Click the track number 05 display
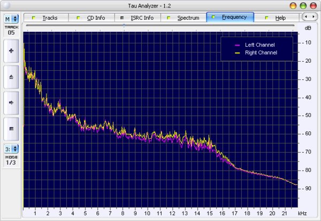Image resolution: width=321 pixels, height=221 pixels. tap(11, 33)
